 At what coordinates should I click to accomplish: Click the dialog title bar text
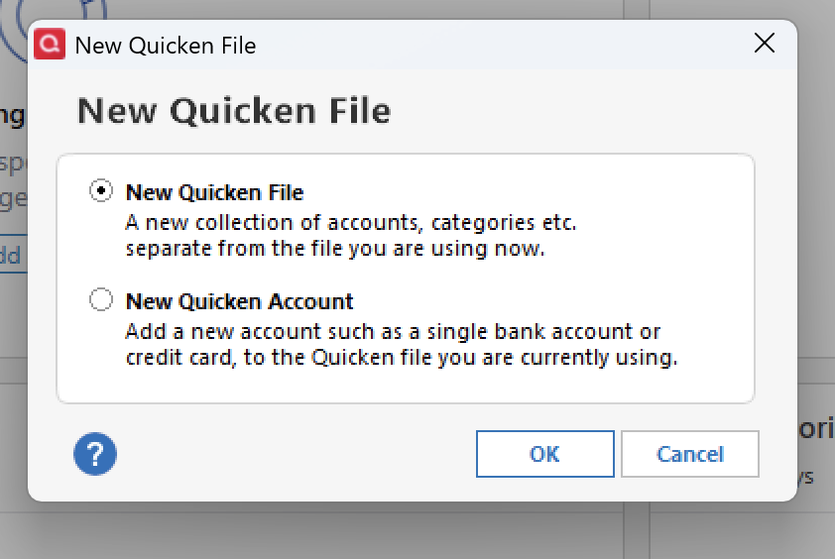click(166, 46)
